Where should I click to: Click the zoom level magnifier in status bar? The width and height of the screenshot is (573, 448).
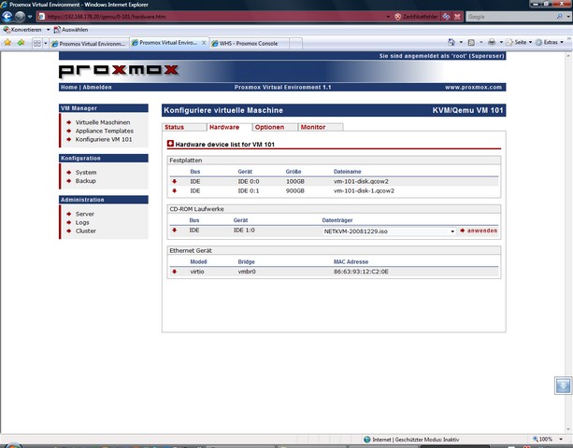[536, 440]
